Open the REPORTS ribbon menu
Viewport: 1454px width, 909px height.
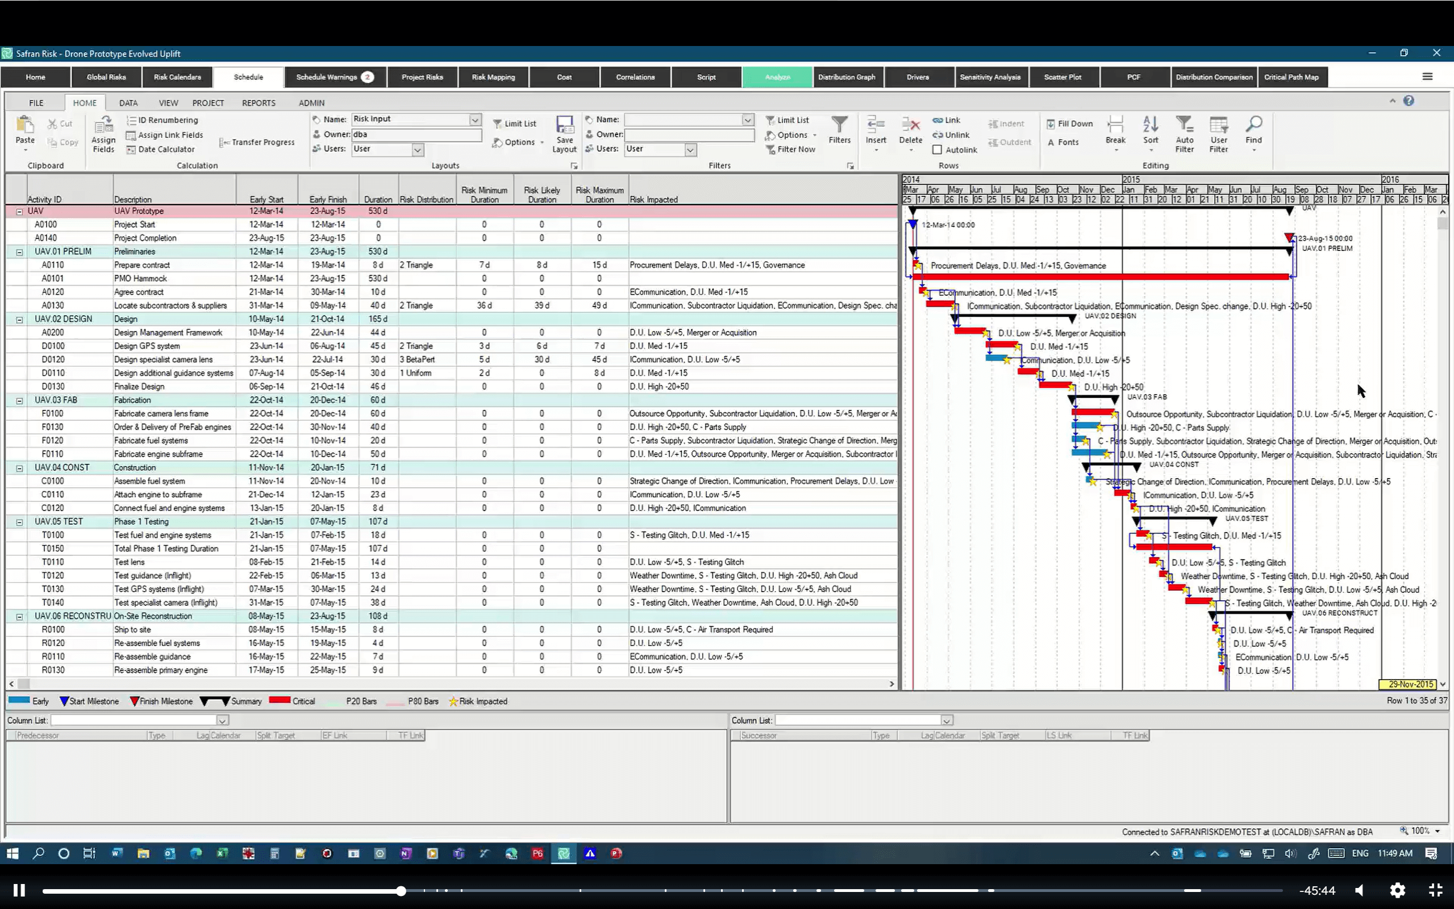click(259, 102)
